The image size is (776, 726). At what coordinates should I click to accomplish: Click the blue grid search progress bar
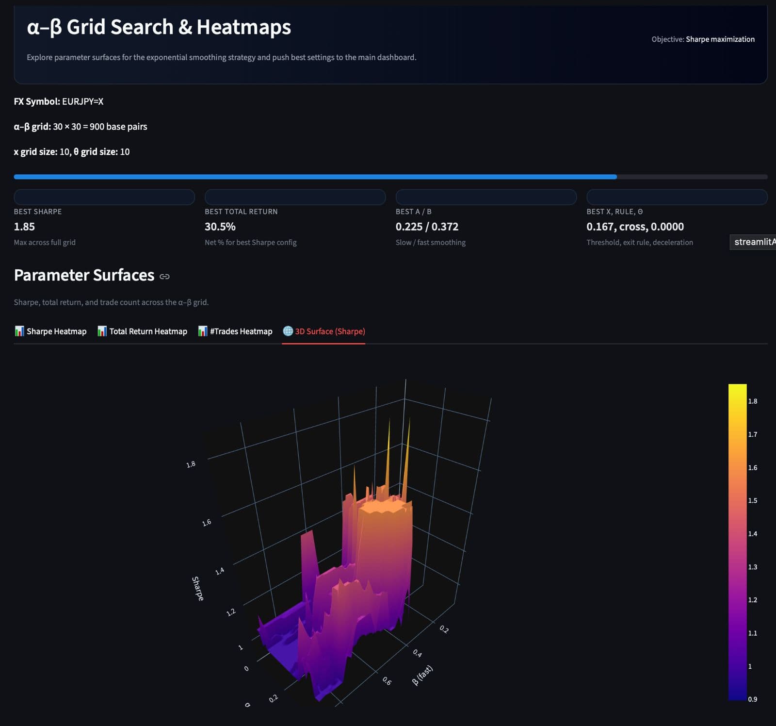(315, 177)
